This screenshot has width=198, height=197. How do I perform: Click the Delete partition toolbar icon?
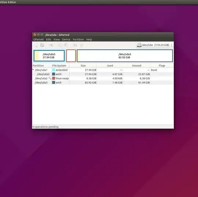42,45
